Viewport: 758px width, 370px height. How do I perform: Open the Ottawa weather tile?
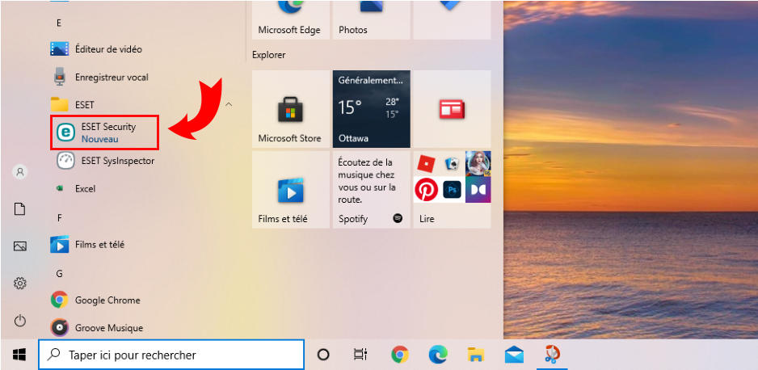[x=371, y=109]
